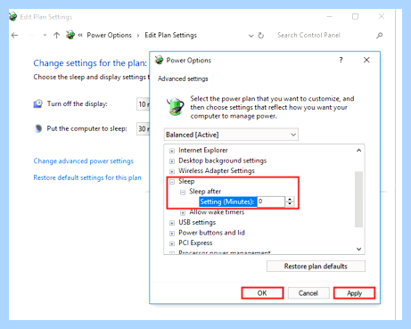Click settings list scroll up arrow

358,151
